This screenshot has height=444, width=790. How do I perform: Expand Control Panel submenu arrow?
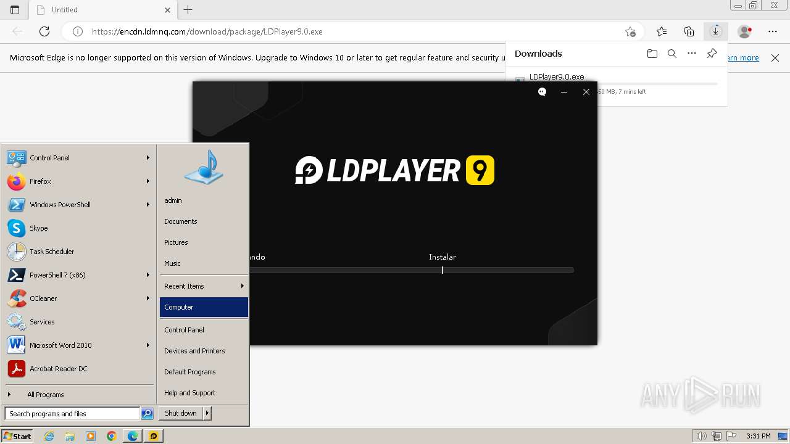tap(148, 158)
